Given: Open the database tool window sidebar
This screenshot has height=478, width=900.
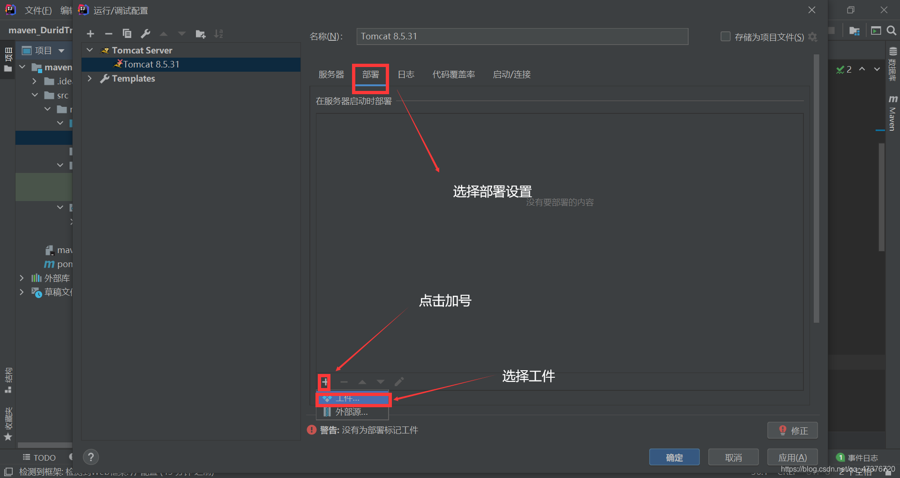Looking at the screenshot, I should tap(892, 64).
